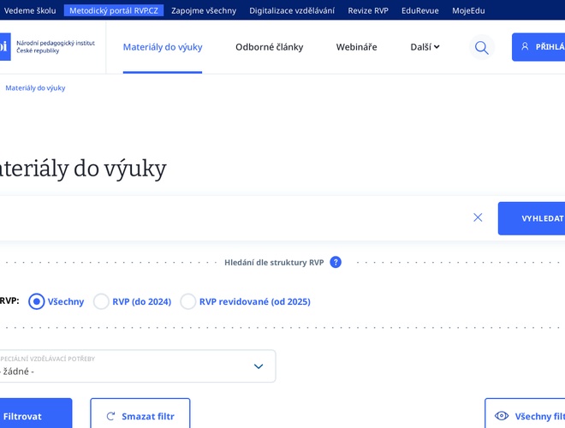
Task: Click the user login button
Action: 539,47
